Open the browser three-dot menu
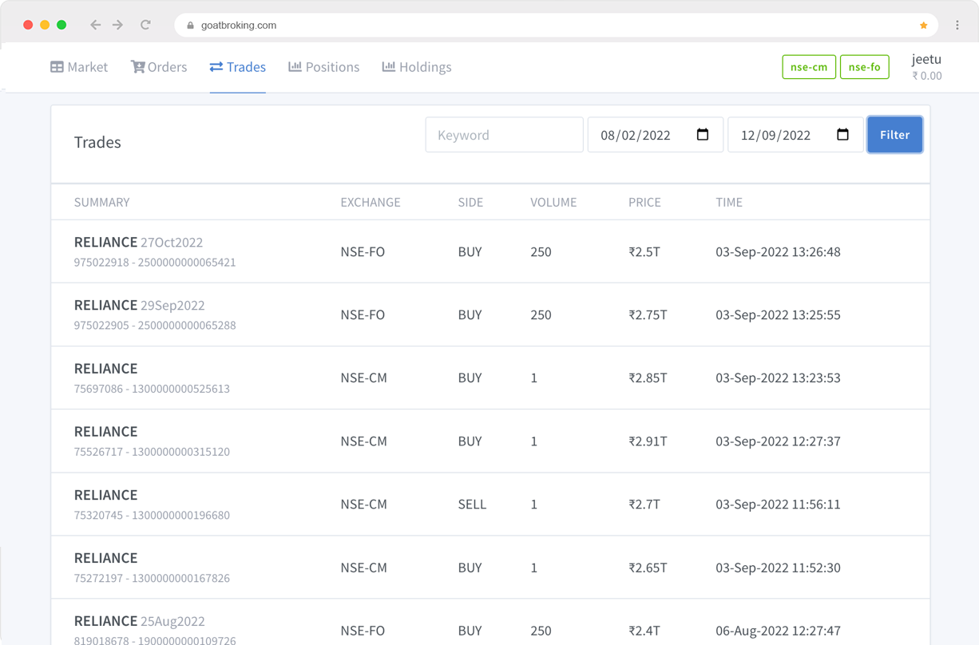 pyautogui.click(x=957, y=26)
